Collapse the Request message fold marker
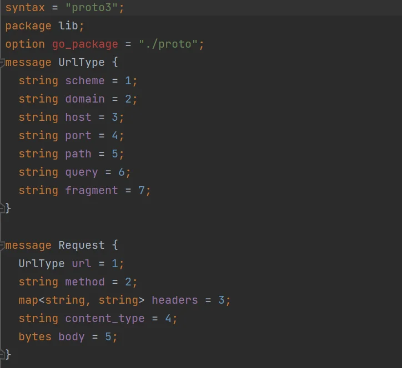Viewport: 402px width, 368px height. tap(2, 246)
